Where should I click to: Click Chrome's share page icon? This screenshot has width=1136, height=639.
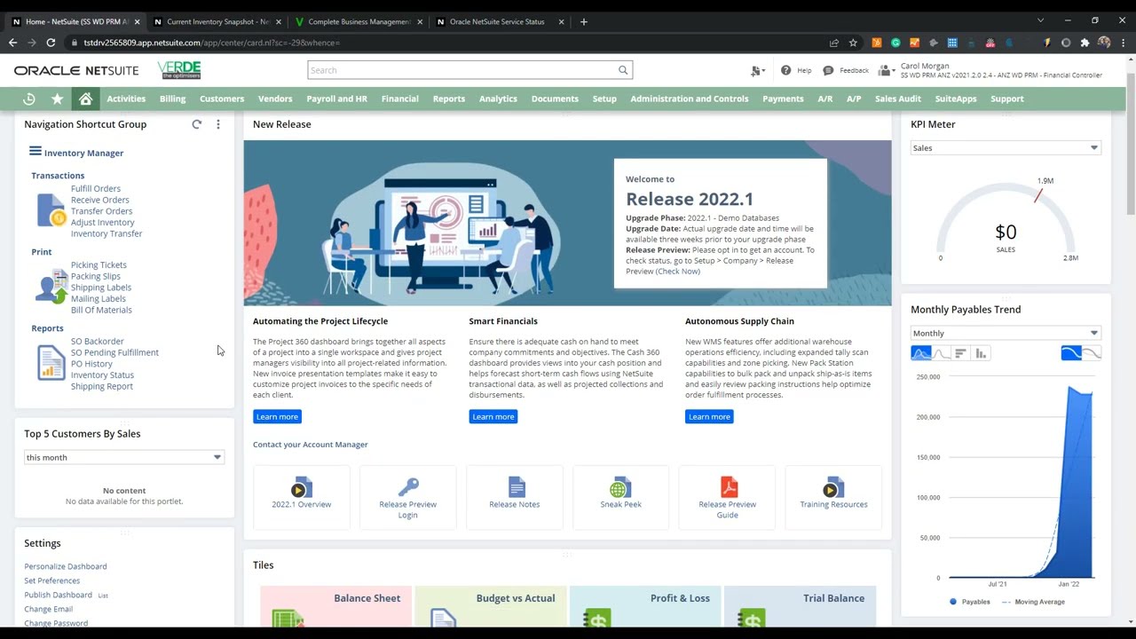point(834,43)
